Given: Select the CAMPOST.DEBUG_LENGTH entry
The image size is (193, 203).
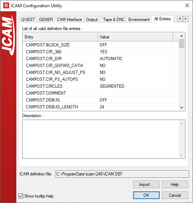Looking at the screenshot, I should pyautogui.click(x=52, y=107).
